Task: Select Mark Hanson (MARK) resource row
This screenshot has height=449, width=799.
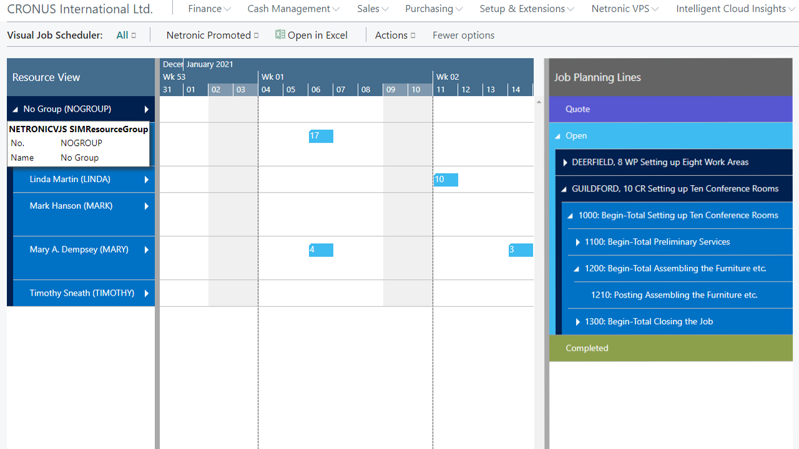Action: 84,214
